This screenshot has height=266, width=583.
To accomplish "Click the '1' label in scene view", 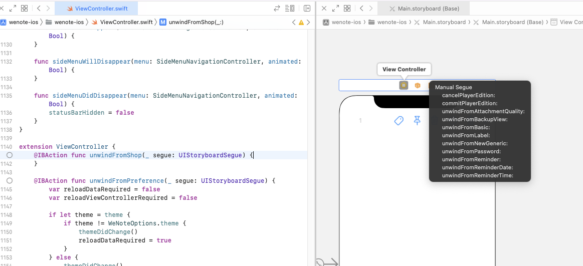I will click(360, 120).
